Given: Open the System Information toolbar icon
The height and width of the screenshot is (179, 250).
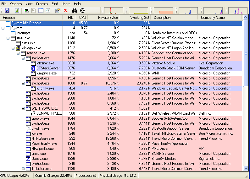Looking at the screenshot, I should (x=27, y=11).
